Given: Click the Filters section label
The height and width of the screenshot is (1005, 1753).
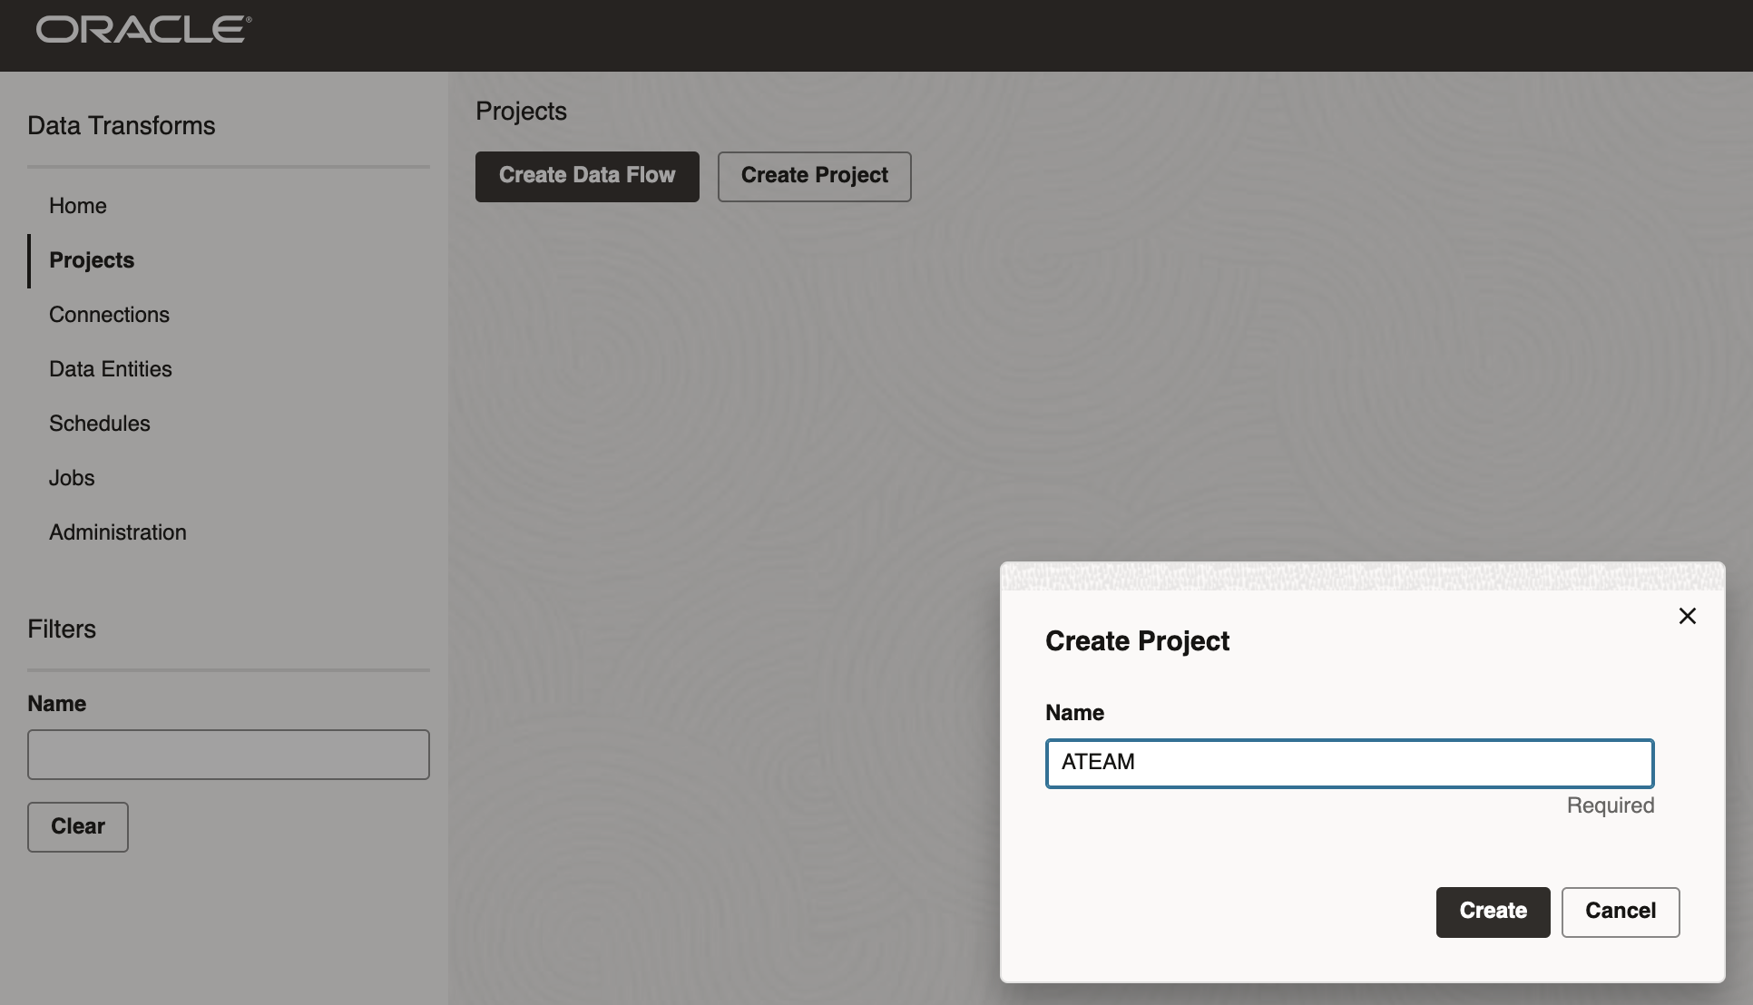Looking at the screenshot, I should click(x=61, y=629).
